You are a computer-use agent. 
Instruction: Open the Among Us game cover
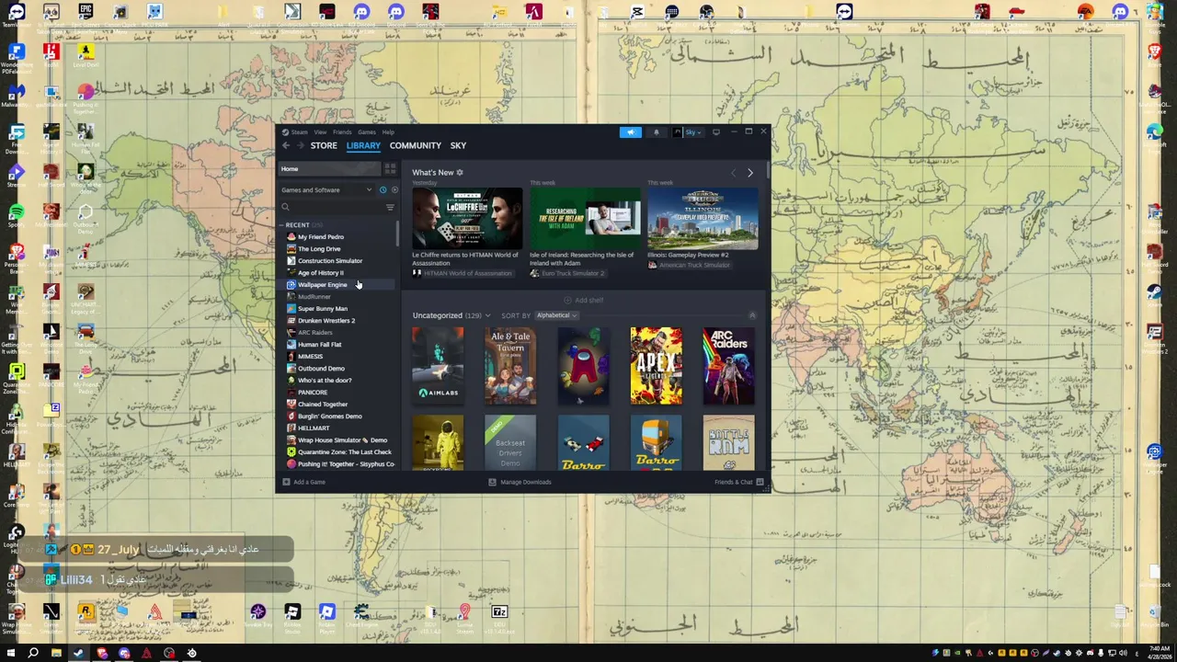583,365
